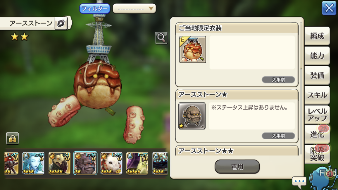Open the レベルアップ tab
The image size is (338, 190).
tap(317, 115)
